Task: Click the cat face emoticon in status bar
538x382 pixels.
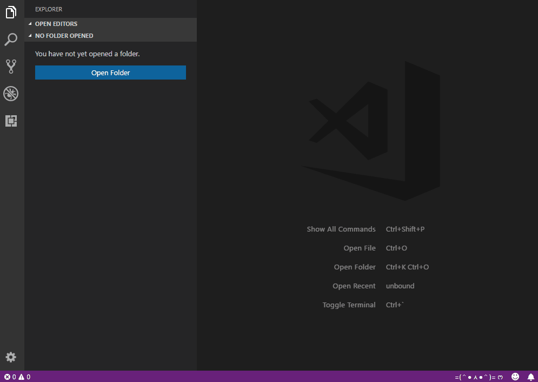Action: (x=479, y=377)
